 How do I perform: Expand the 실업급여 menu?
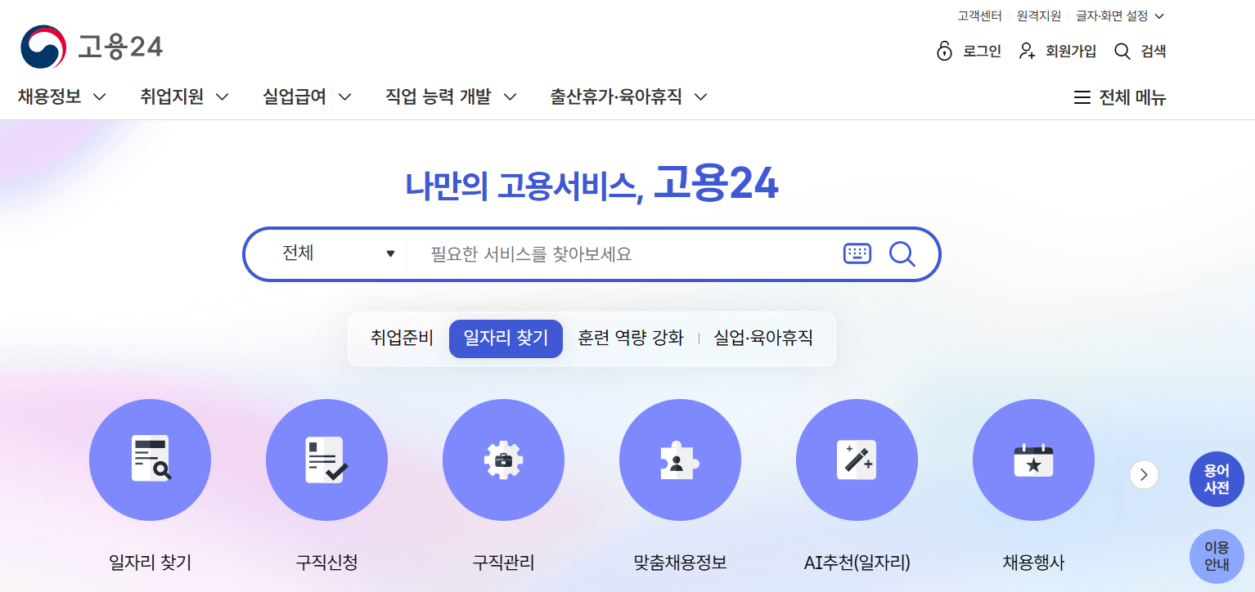pos(307,97)
